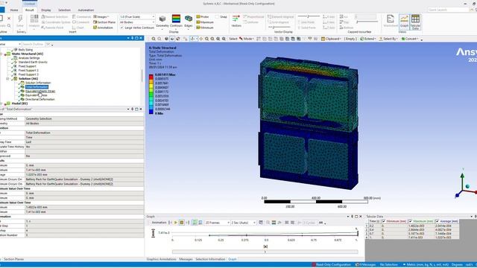Play the result animation

176,223
